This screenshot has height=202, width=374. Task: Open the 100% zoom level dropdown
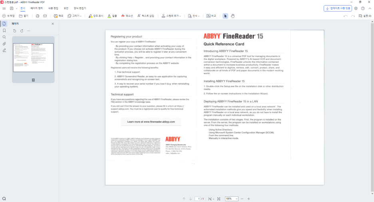232,199
